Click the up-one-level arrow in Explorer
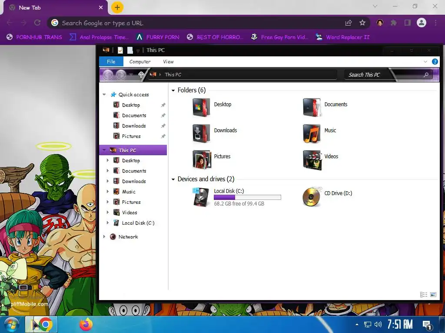Screen dimensions: 445x333 point(141,75)
